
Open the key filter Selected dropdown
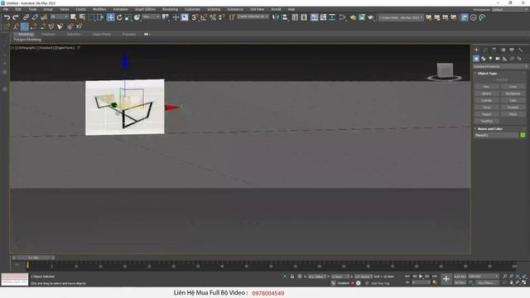click(483, 276)
